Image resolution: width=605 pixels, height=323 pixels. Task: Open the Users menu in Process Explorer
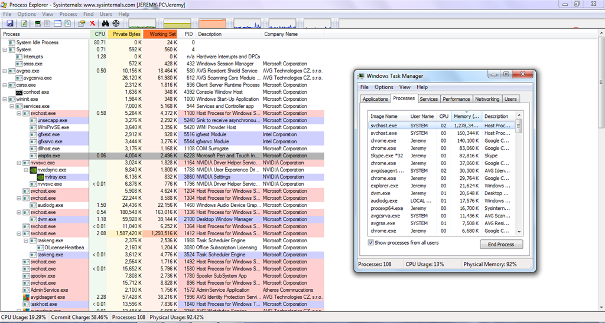point(106,14)
